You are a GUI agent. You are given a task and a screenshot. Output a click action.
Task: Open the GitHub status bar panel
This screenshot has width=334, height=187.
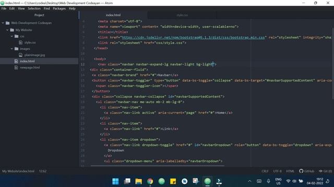click(x=306, y=171)
